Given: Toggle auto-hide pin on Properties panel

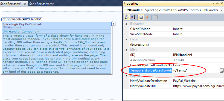Looking at the screenshot, I should coord(217,3).
